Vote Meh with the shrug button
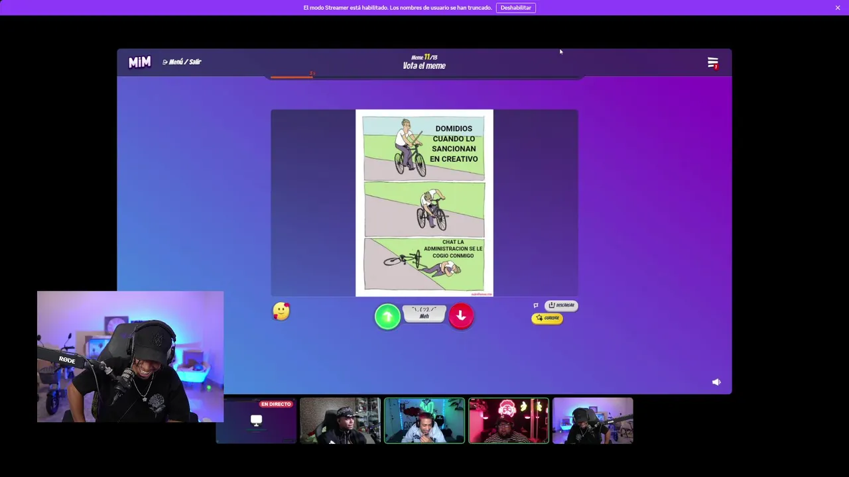This screenshot has height=477, width=849. 424,313
